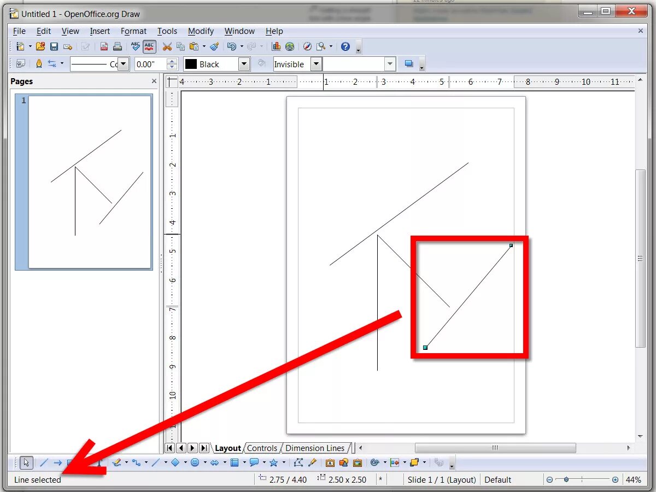
Task: Switch to the Controls layer tab
Action: (x=262, y=448)
